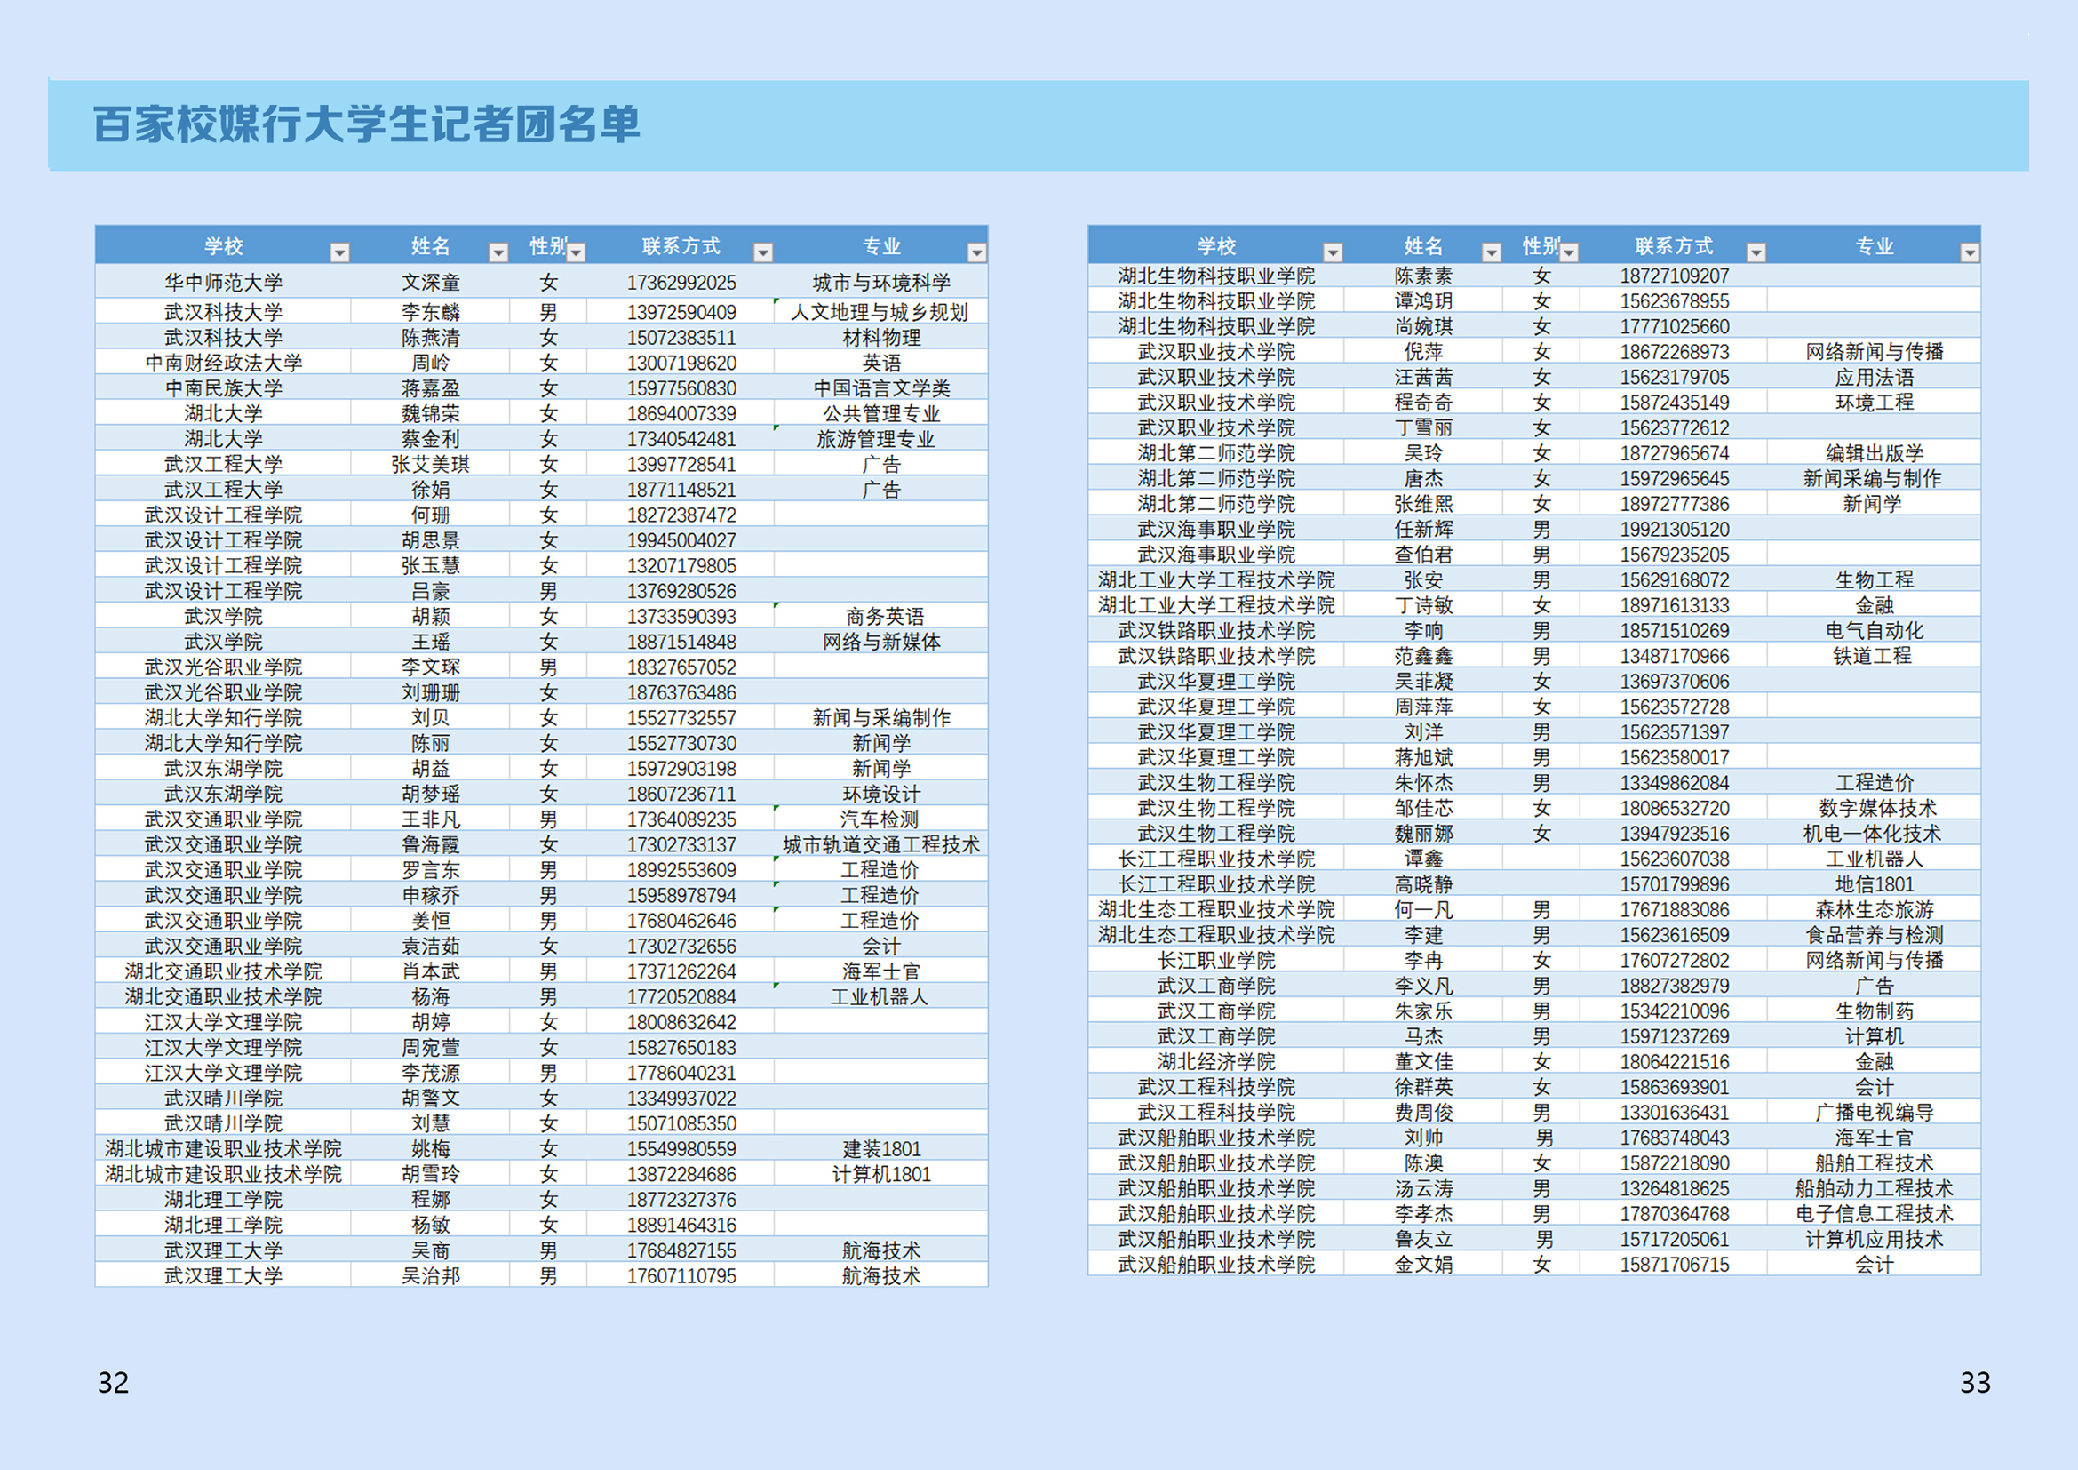Click the name 范鑫鑫
Image resolution: width=2078 pixels, height=1470 pixels.
tap(1423, 655)
